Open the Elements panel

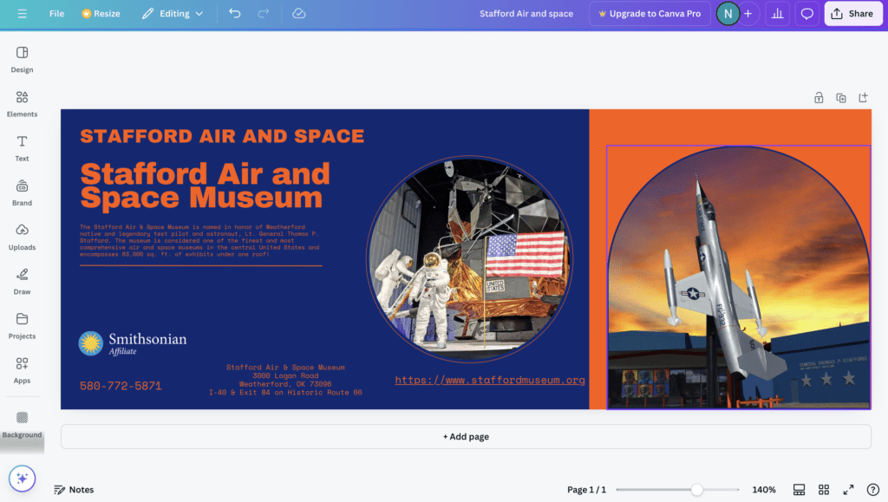[x=22, y=104]
